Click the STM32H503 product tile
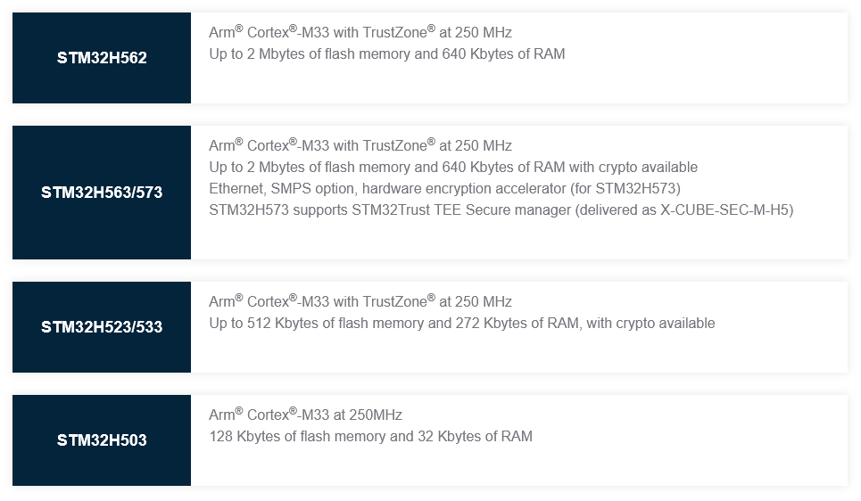This screenshot has width=861, height=501. click(x=102, y=440)
